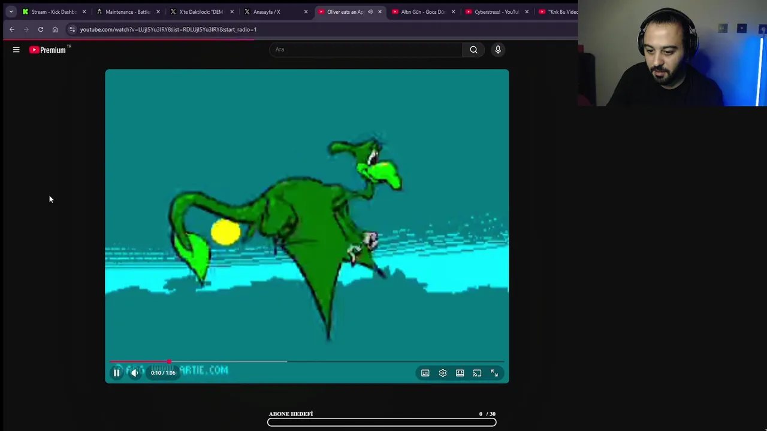This screenshot has height=431, width=767.
Task: Expand the tab search dropdown arrow
Action: click(11, 11)
